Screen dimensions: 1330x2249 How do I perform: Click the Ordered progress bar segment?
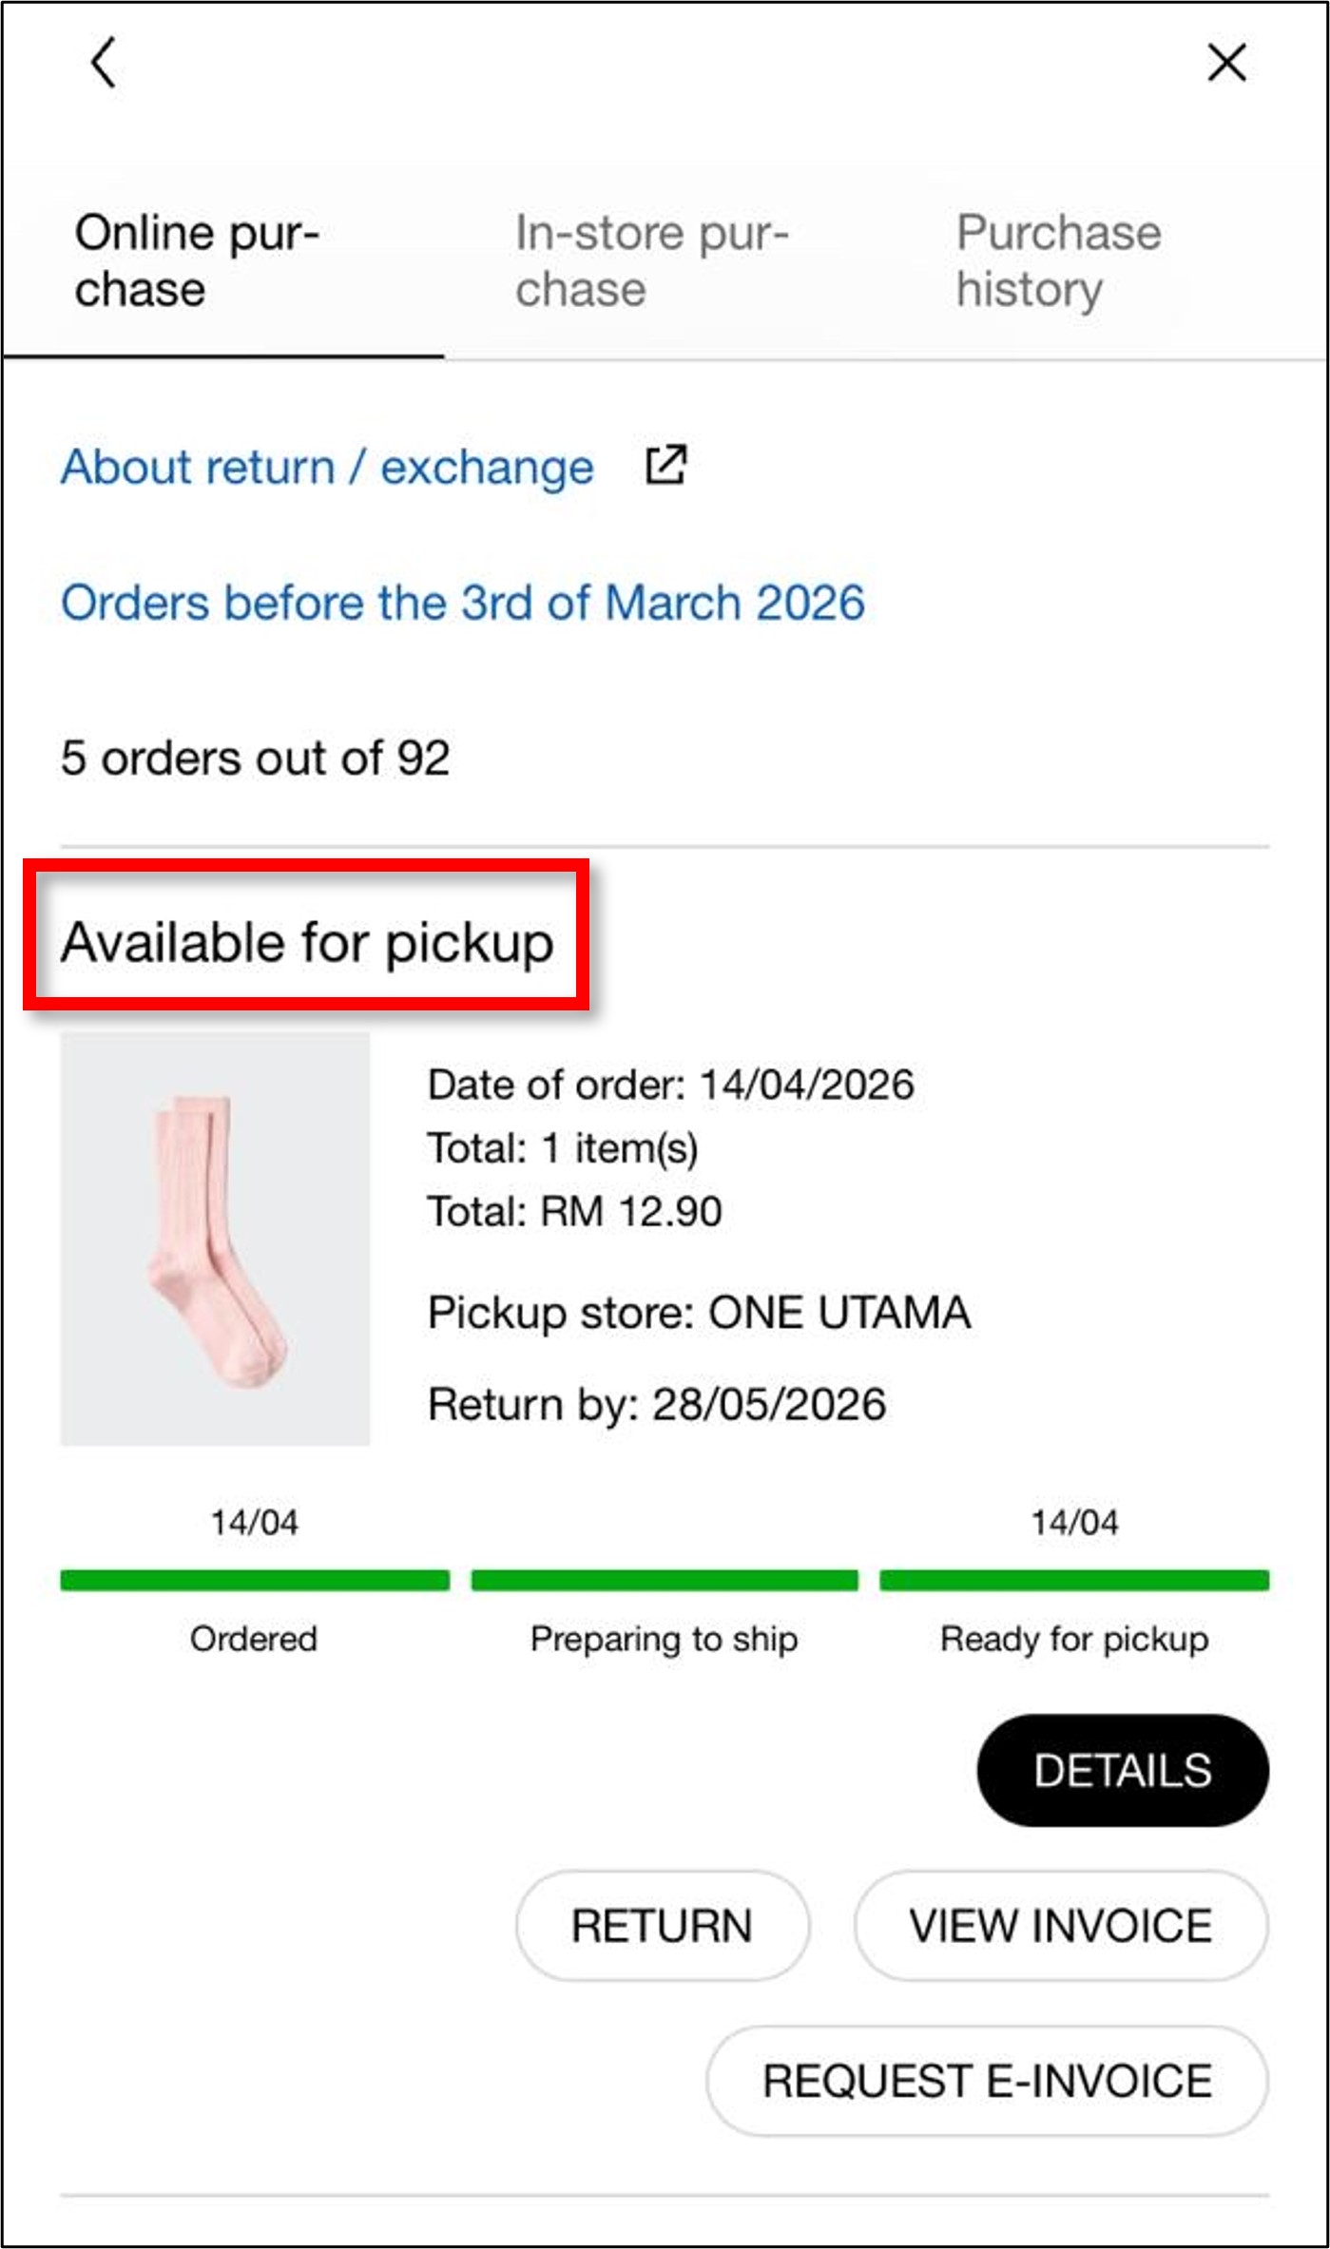pos(255,1580)
